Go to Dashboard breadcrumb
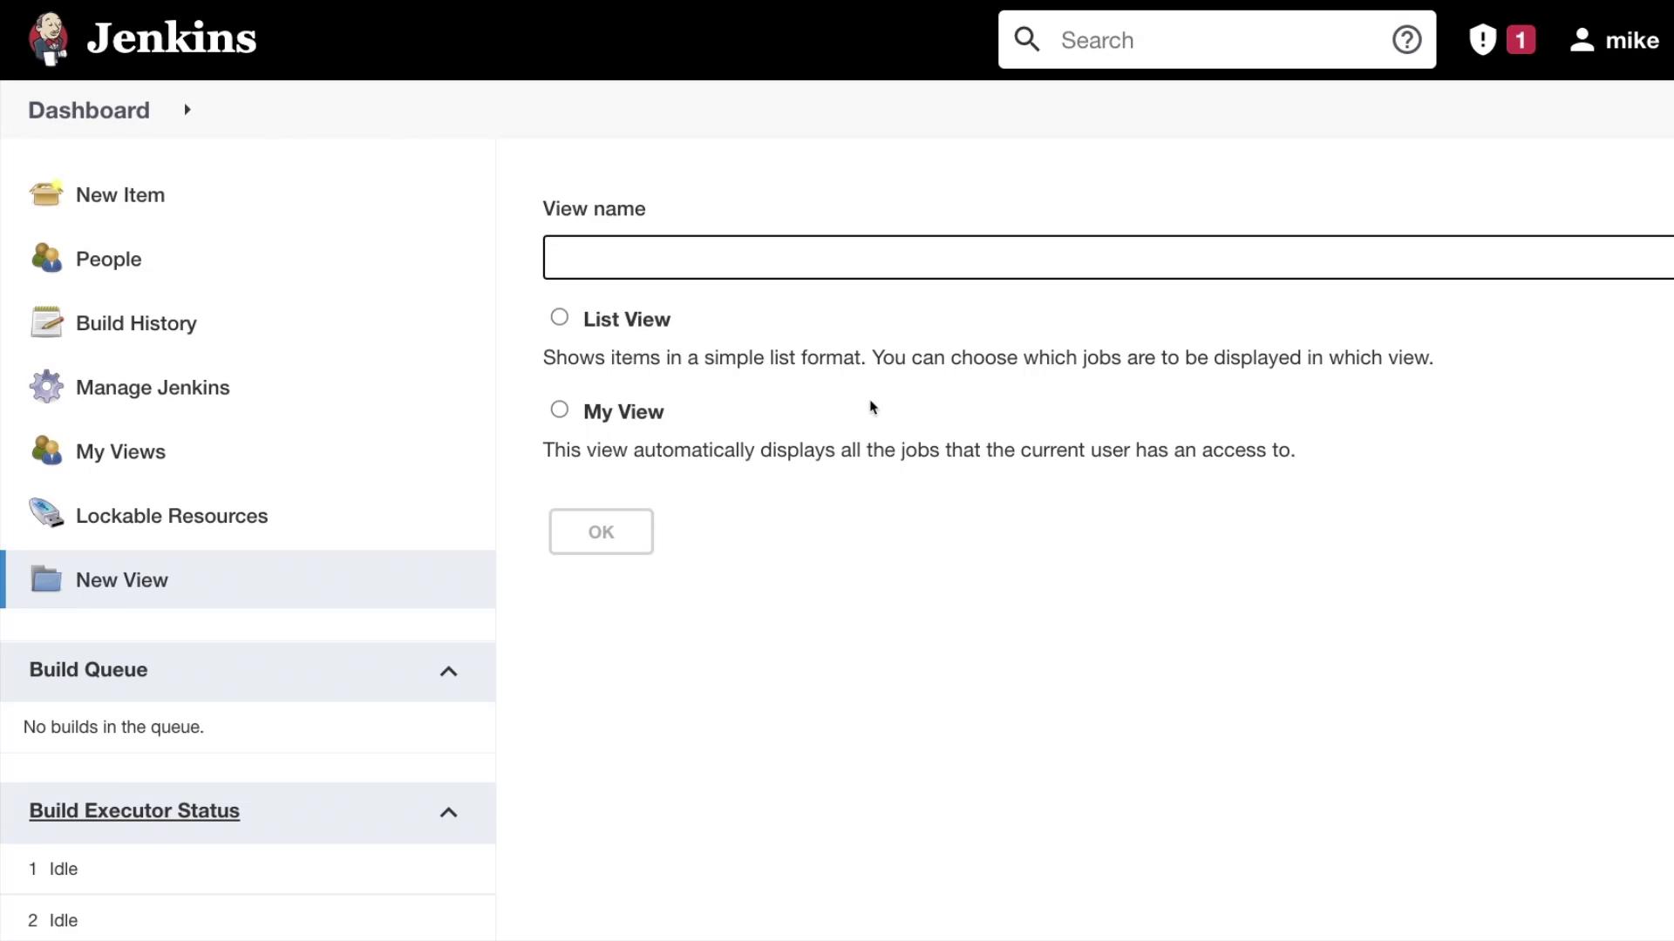The image size is (1674, 941). [89, 110]
